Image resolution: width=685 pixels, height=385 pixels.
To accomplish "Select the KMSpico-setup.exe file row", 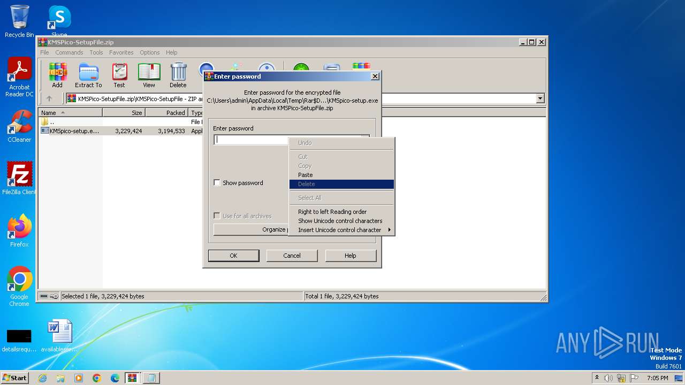I will pos(121,131).
